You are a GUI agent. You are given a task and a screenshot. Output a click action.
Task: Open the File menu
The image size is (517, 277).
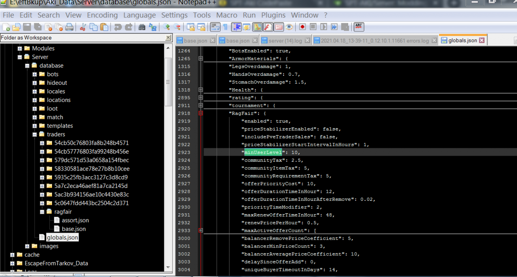[x=8, y=15]
